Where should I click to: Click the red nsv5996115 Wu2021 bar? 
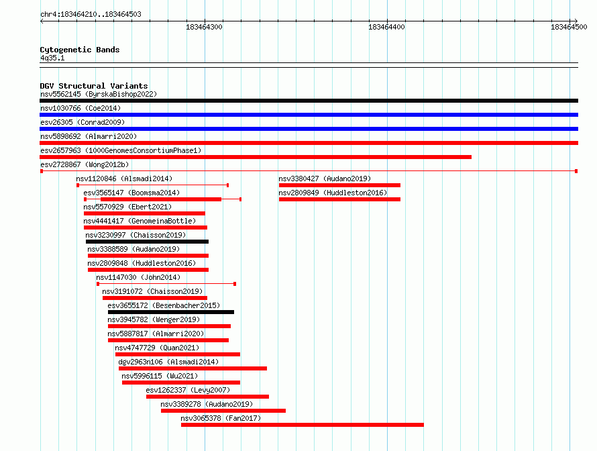[181, 383]
